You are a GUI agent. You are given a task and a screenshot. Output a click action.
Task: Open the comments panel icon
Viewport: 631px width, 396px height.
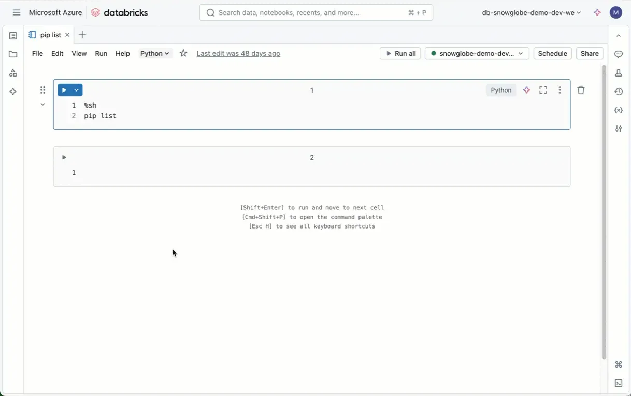(619, 54)
